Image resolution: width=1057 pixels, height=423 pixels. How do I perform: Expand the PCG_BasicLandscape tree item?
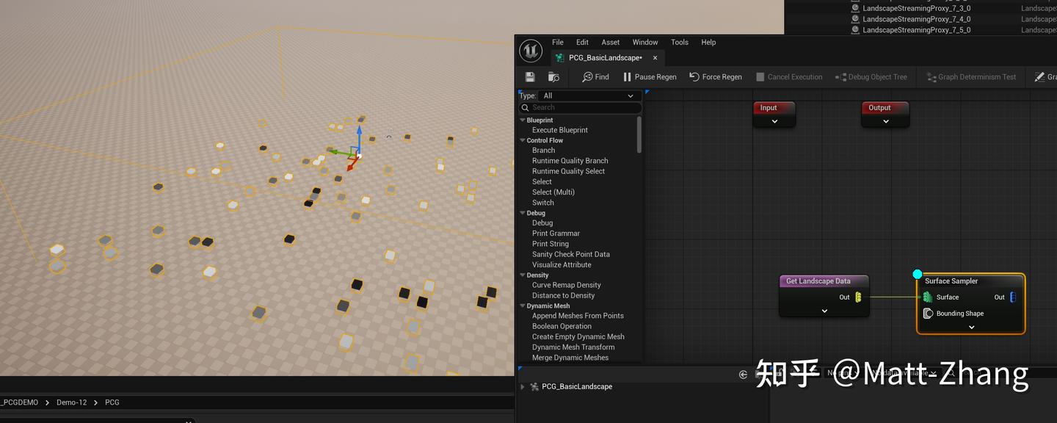[523, 387]
